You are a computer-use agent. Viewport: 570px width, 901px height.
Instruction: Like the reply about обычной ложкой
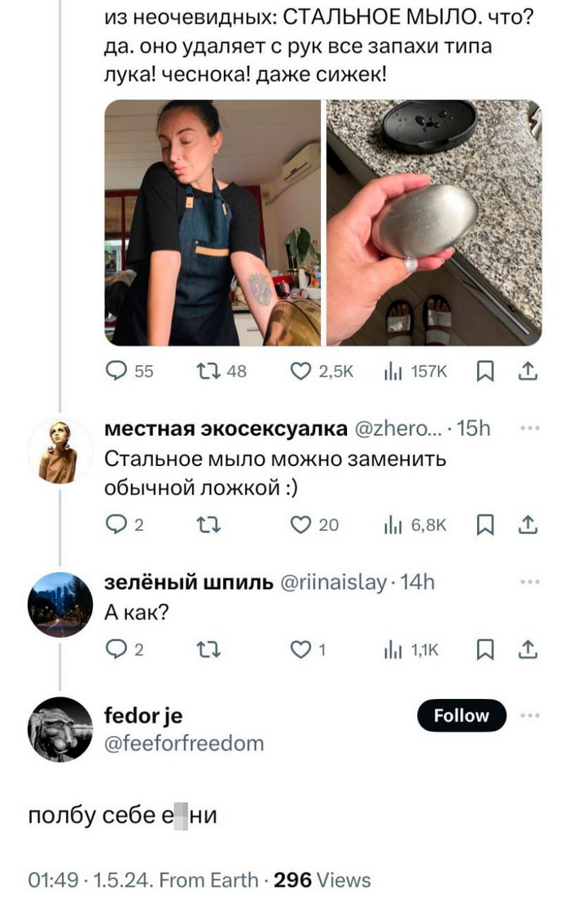coord(314,525)
